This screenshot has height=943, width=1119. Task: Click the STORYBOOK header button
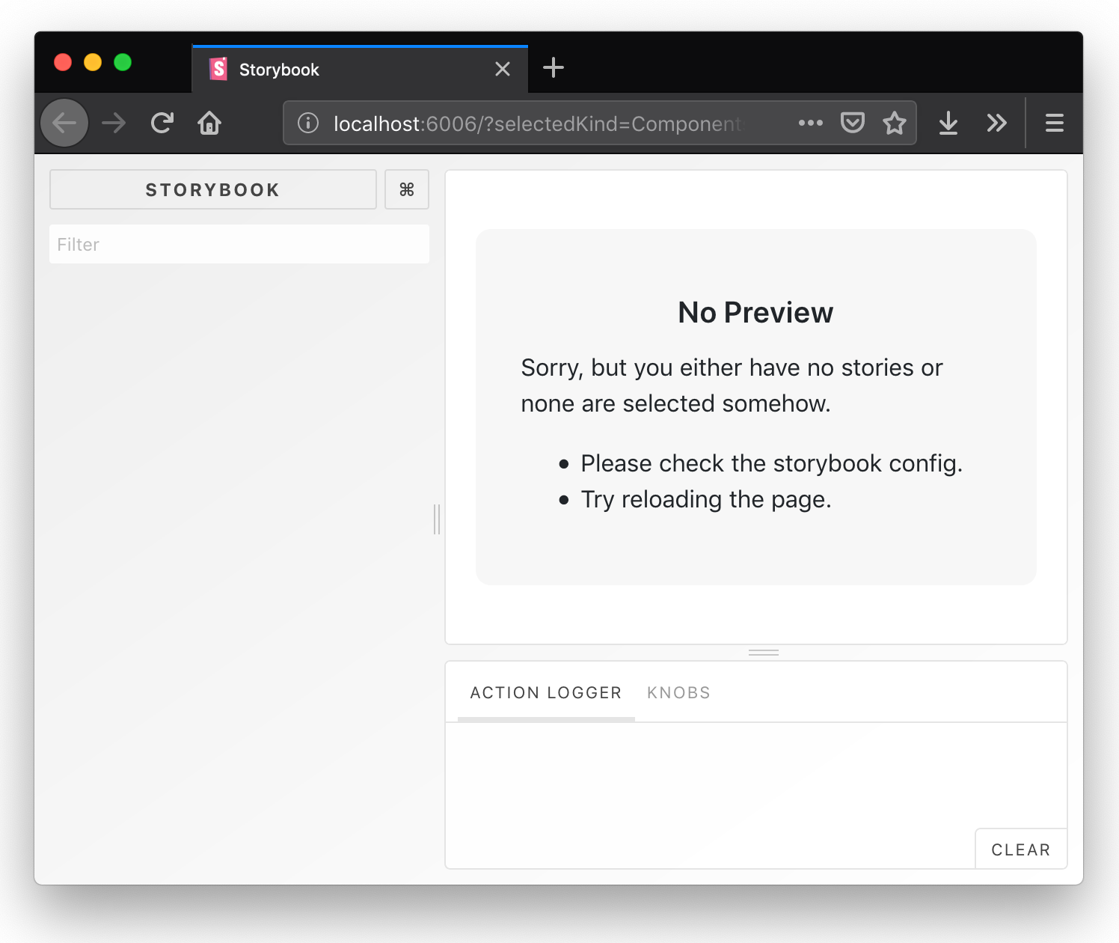(212, 189)
